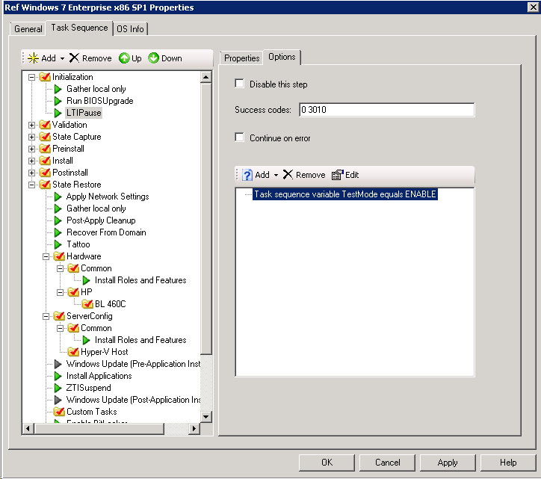Click the Apply button
Screen dimensions: 541x479
click(x=448, y=463)
